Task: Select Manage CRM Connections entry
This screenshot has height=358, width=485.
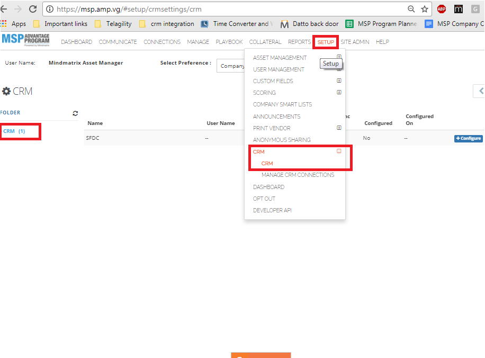Action: (x=298, y=175)
